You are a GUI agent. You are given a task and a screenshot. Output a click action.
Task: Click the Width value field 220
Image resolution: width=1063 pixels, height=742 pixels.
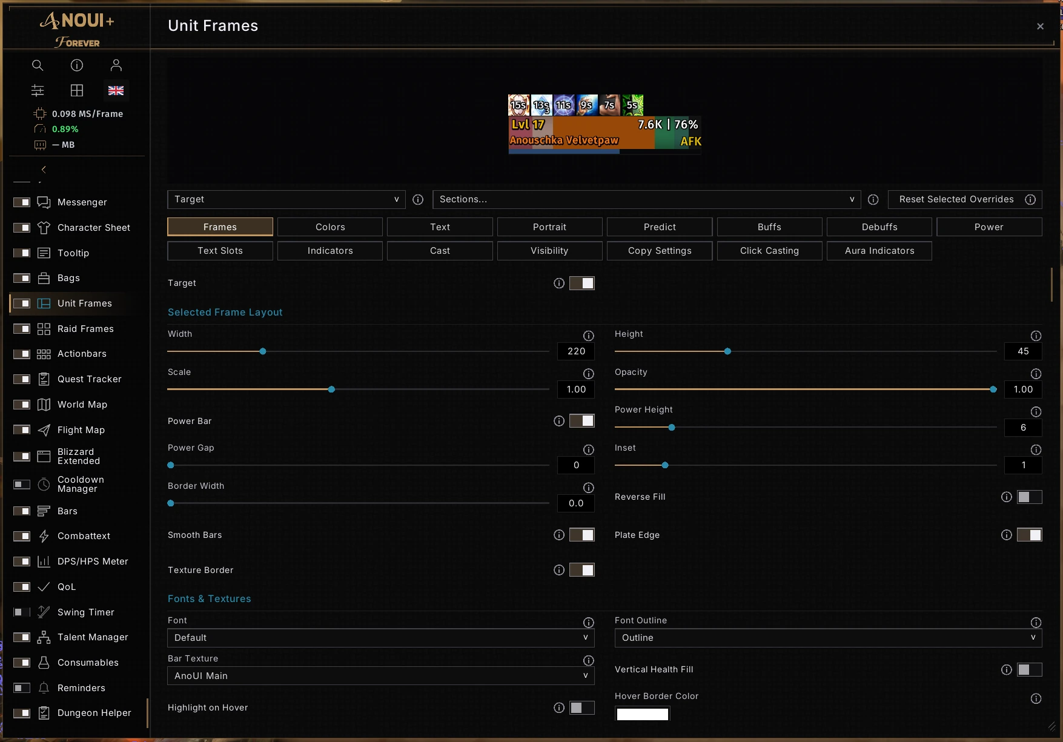click(576, 351)
